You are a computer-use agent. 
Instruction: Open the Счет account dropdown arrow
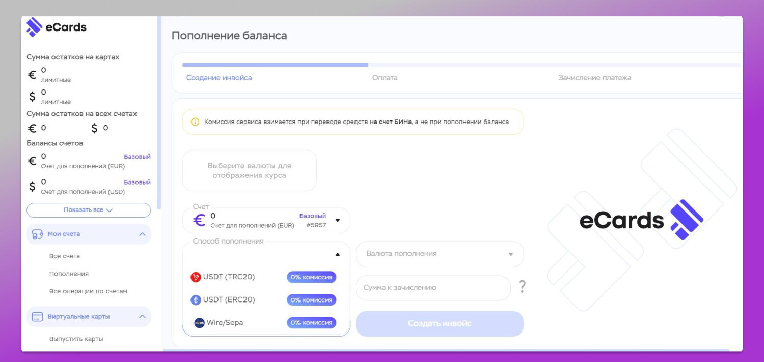pos(337,221)
